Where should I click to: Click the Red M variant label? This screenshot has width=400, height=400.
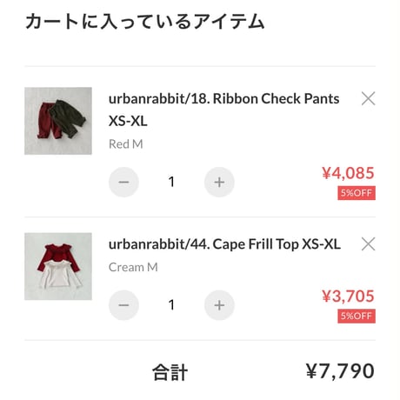tap(126, 144)
